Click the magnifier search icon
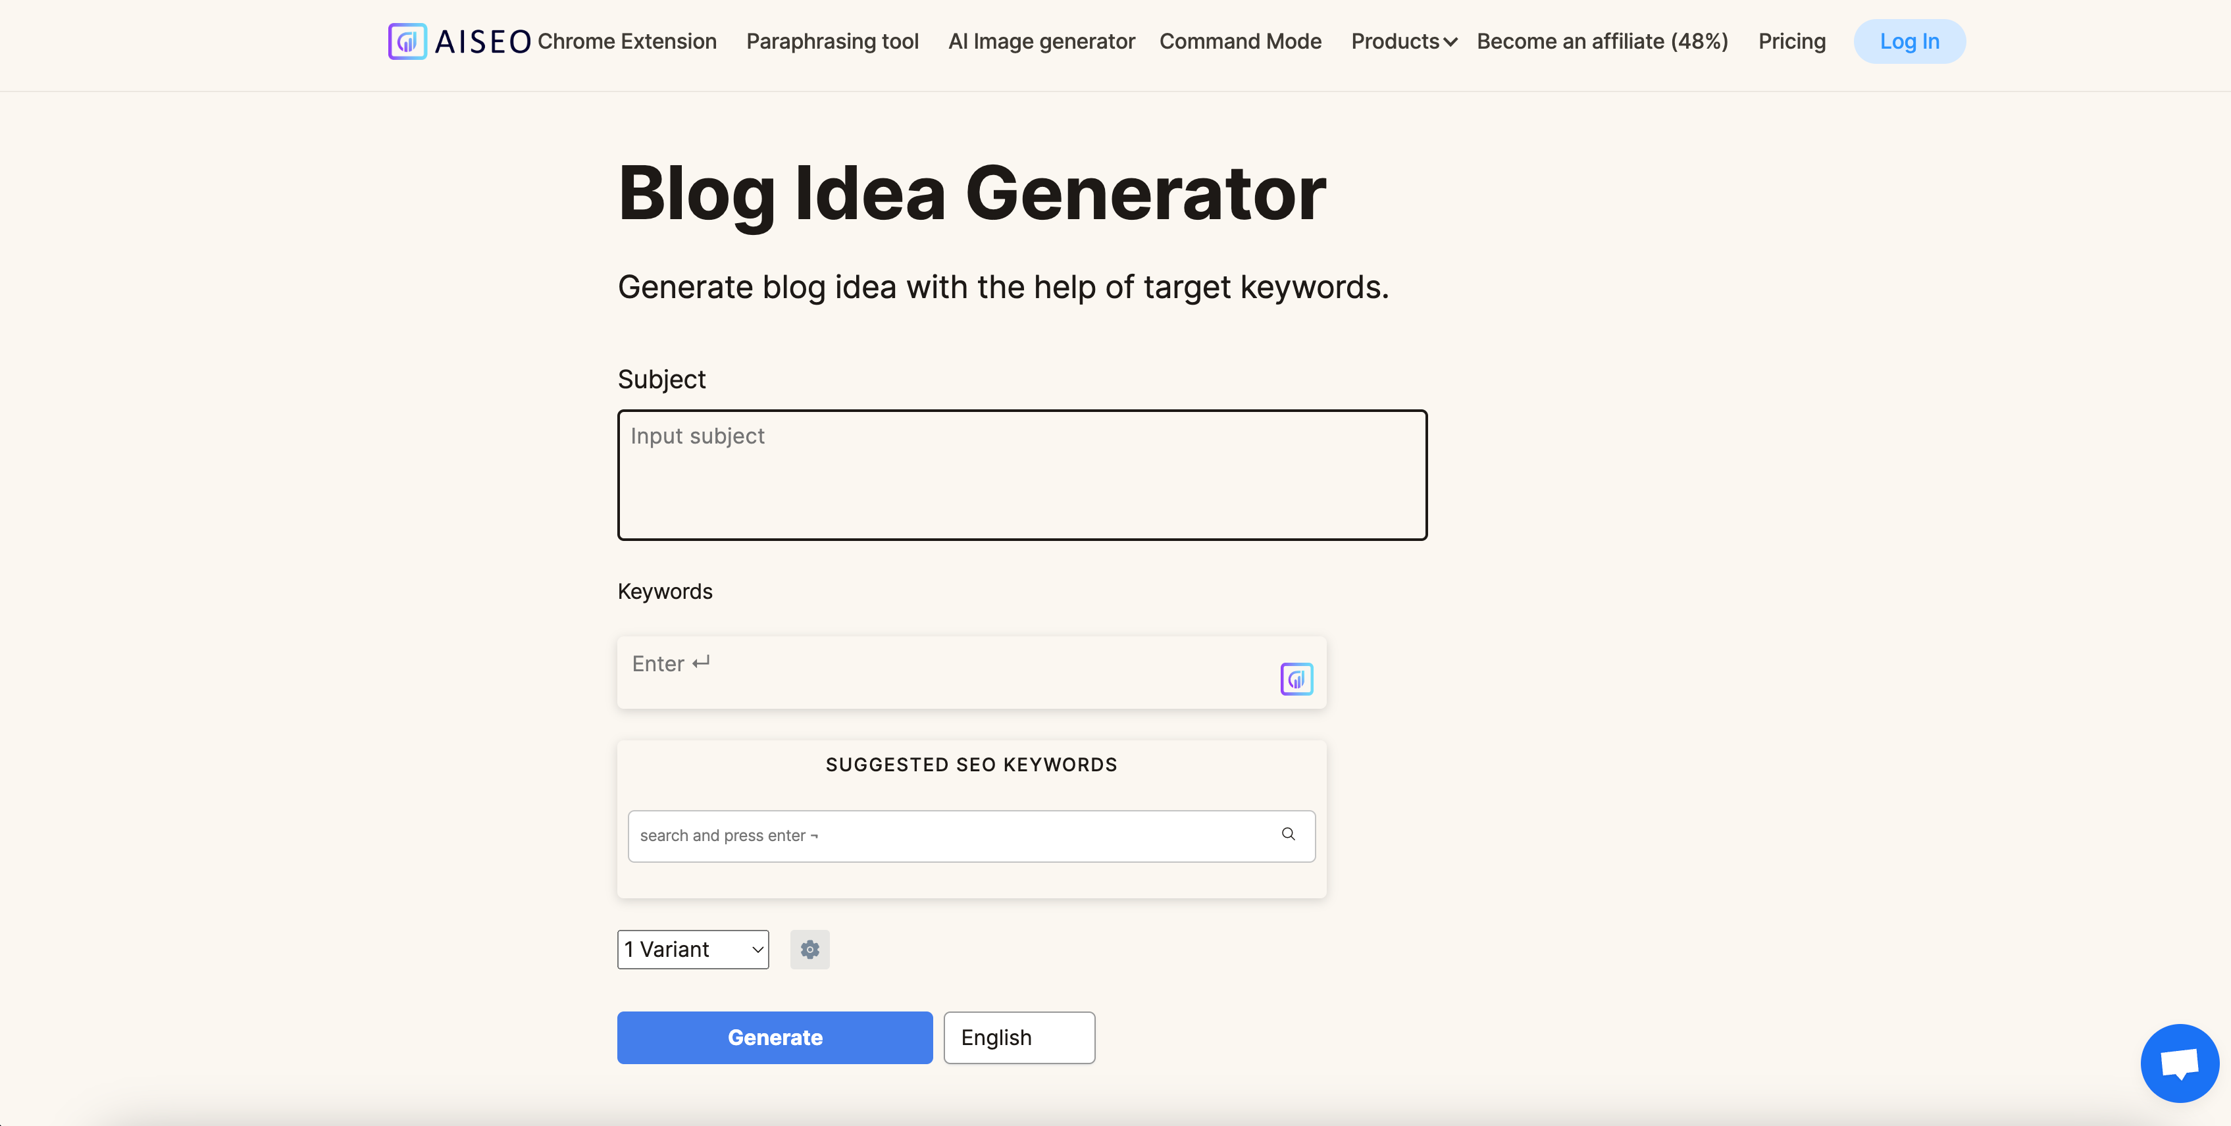Viewport: 2231px width, 1126px height. pyautogui.click(x=1289, y=834)
